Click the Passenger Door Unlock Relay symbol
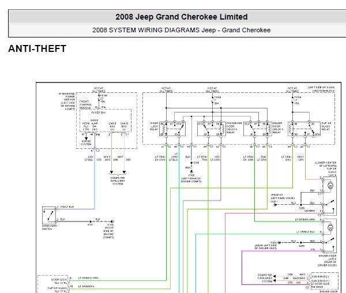 point(212,129)
